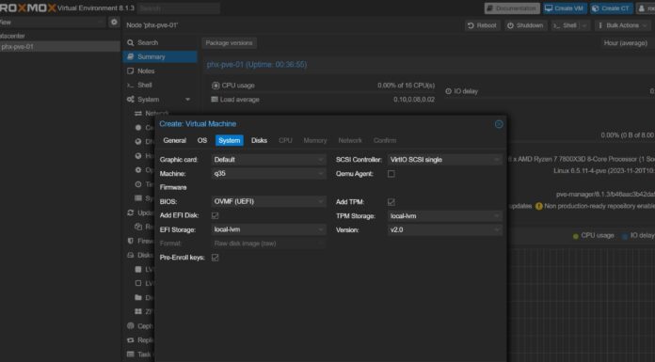
Task: Open the SCSI Controller dropdown
Action: pyautogui.click(x=497, y=160)
